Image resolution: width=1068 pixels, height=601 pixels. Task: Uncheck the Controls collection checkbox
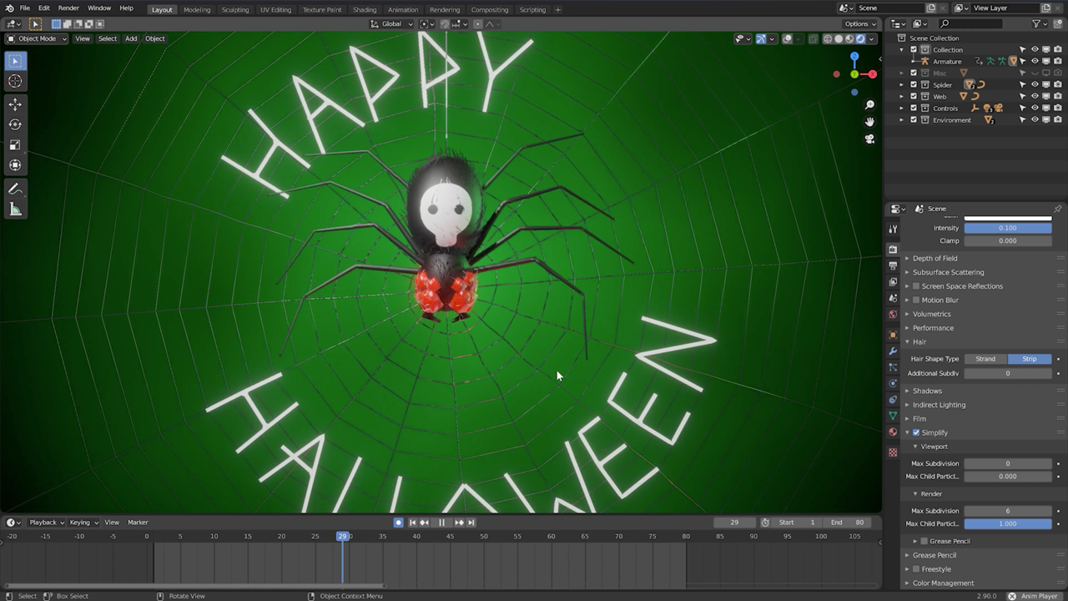click(x=913, y=108)
